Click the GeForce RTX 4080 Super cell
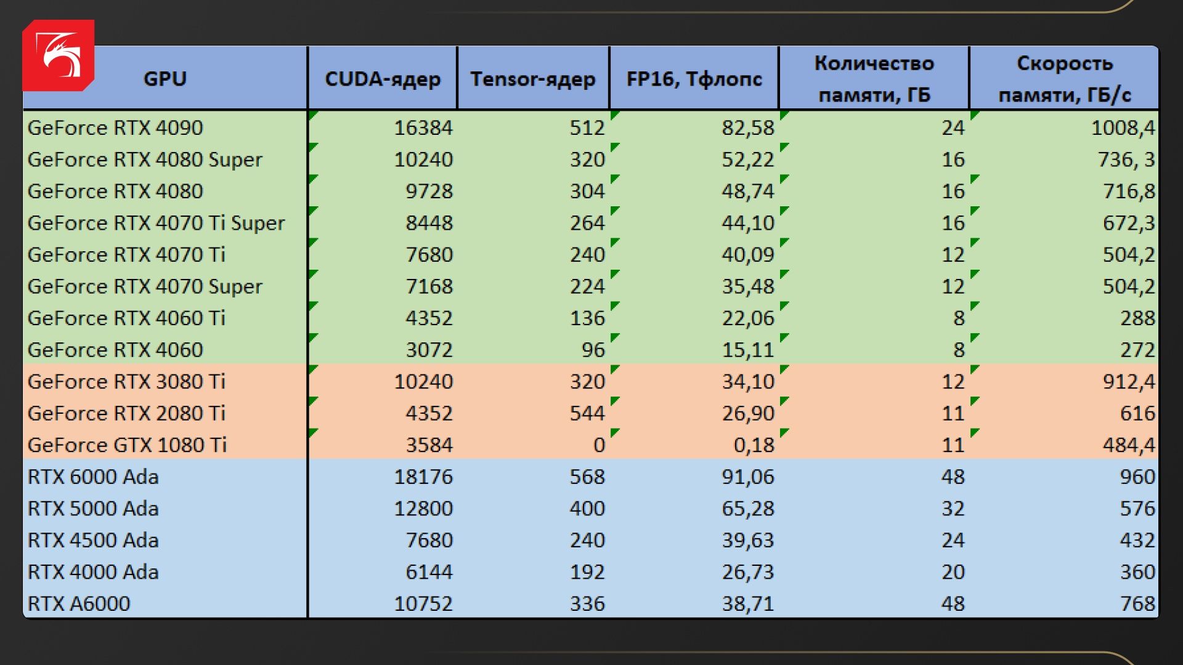The image size is (1183, 665). point(145,159)
